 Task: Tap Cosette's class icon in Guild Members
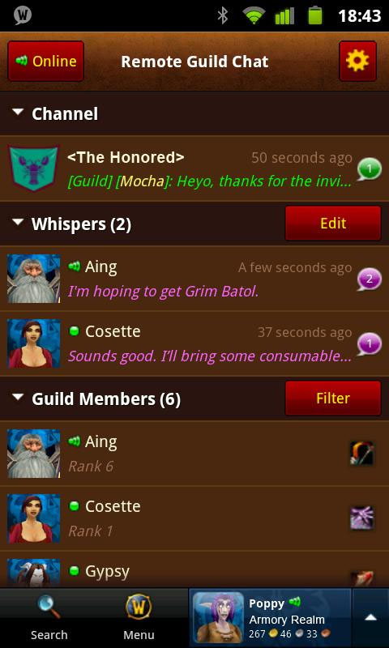pyautogui.click(x=361, y=518)
